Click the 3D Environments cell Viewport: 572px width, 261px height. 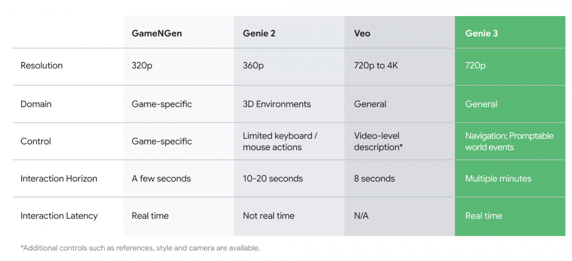[276, 104]
